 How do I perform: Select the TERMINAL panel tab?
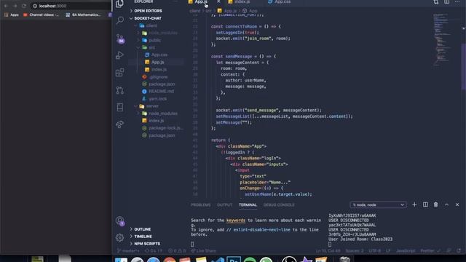point(248,205)
